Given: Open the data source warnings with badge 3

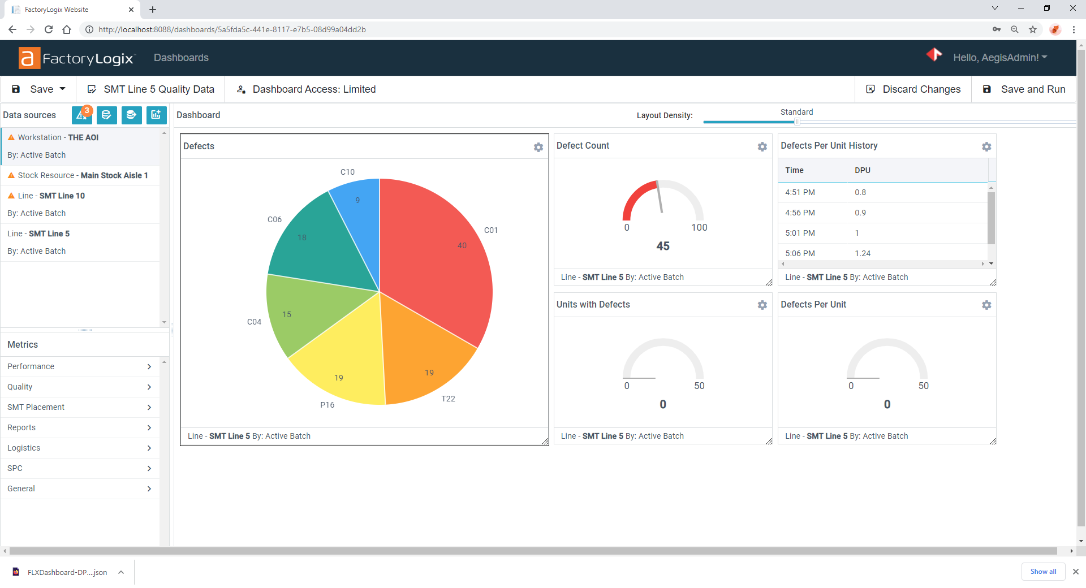Looking at the screenshot, I should coord(82,115).
